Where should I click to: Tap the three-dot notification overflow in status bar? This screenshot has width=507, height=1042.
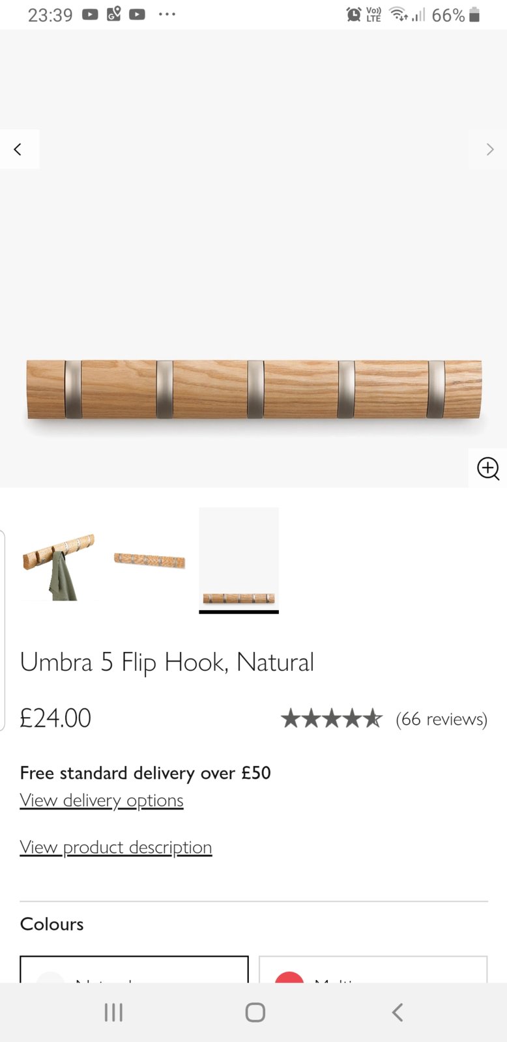(167, 14)
